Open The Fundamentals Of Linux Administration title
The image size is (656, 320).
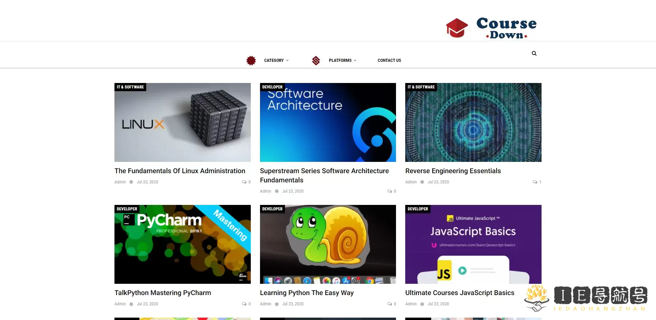[180, 171]
